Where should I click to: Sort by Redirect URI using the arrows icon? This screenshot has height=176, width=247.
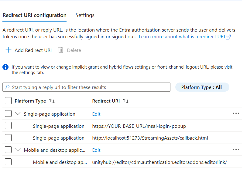pos(126,101)
